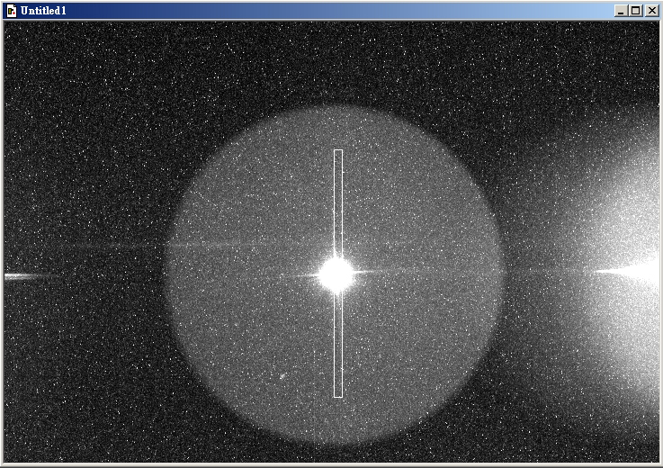Click the small speck in the lower-left halo
663x468 pixels.
pyautogui.click(x=282, y=376)
